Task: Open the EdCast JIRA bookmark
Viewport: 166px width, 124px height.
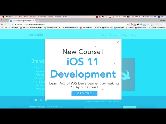Action: coord(107,28)
